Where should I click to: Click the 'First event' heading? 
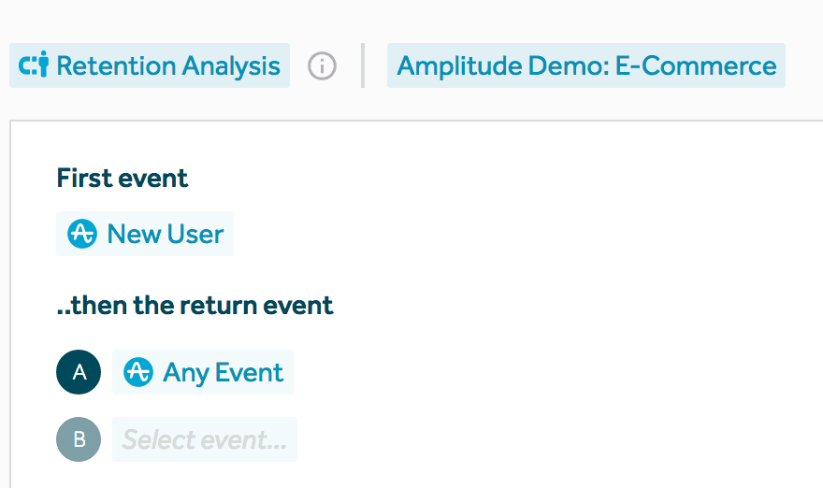tap(123, 178)
